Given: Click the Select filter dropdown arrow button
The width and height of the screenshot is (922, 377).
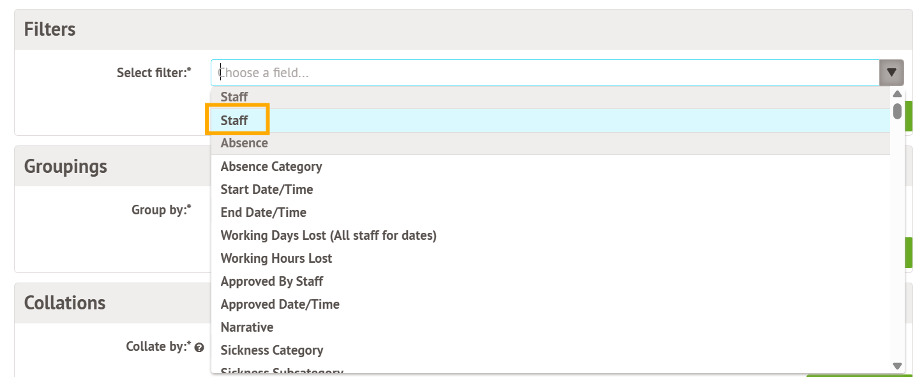Looking at the screenshot, I should tap(891, 73).
